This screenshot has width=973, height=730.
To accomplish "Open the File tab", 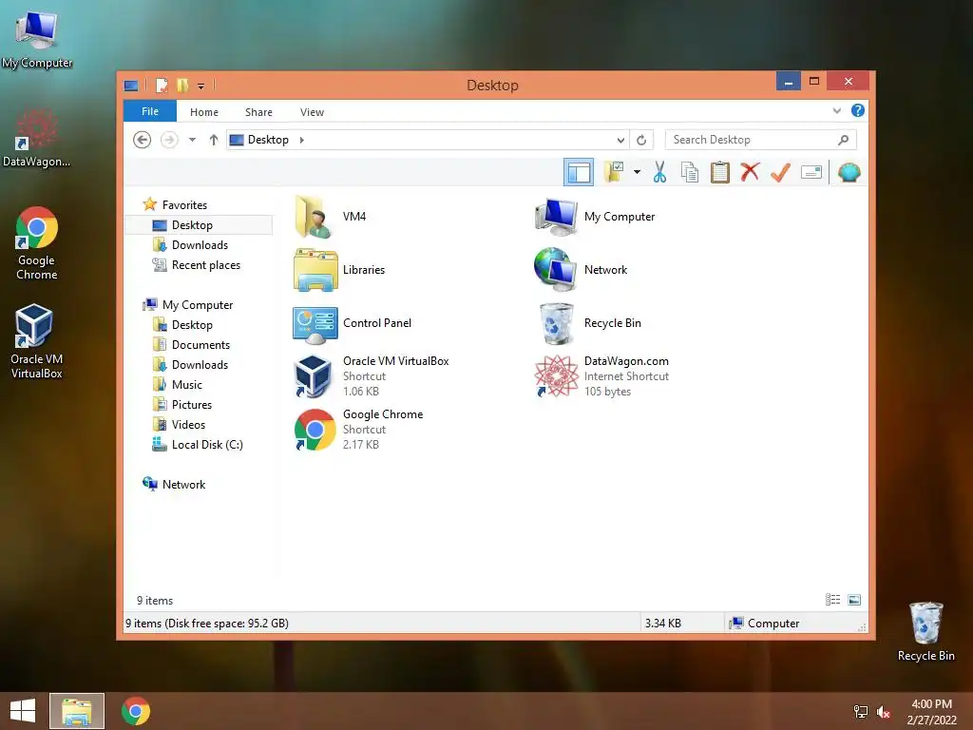I will [x=150, y=111].
